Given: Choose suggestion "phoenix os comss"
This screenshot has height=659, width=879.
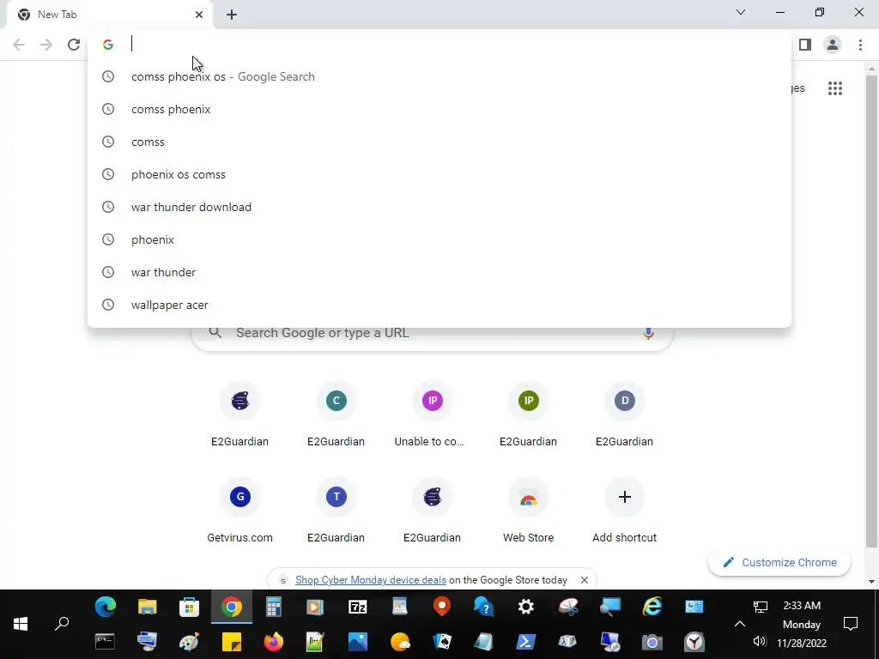Looking at the screenshot, I should pyautogui.click(x=439, y=174).
